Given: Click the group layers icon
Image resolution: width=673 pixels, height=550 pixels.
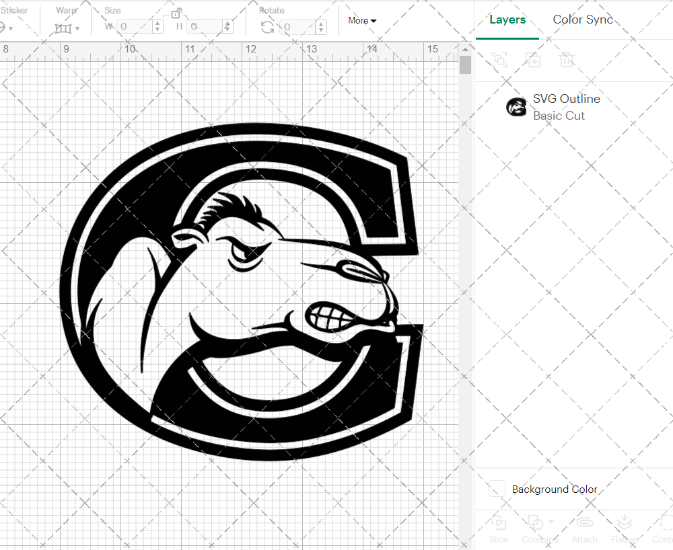Looking at the screenshot, I should [499, 60].
